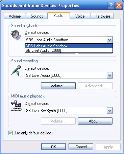Click the question mark help button

[x=111, y=5]
